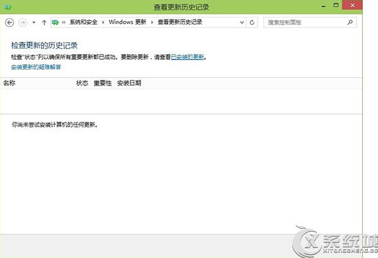Select the Windows 更新 breadcrumb
378x258 pixels.
pos(127,22)
